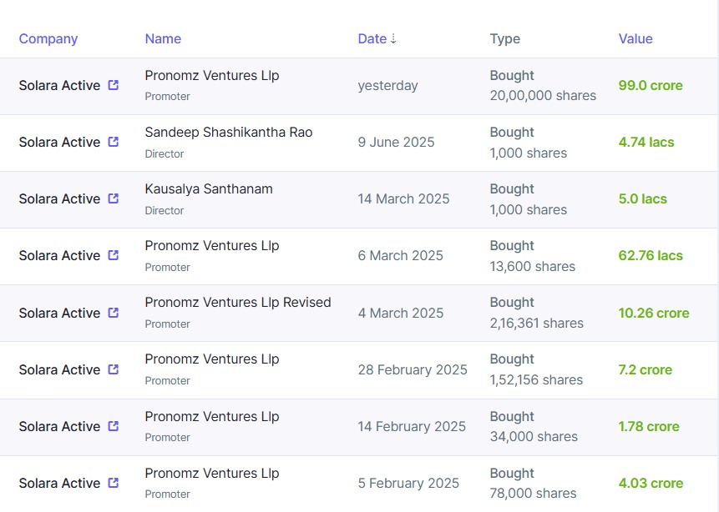Click the '4 March 2025' date cell

tap(401, 314)
